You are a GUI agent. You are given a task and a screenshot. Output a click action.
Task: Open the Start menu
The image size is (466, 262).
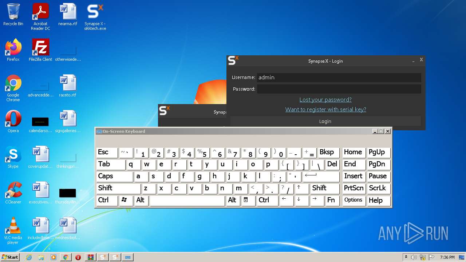click(x=10, y=257)
